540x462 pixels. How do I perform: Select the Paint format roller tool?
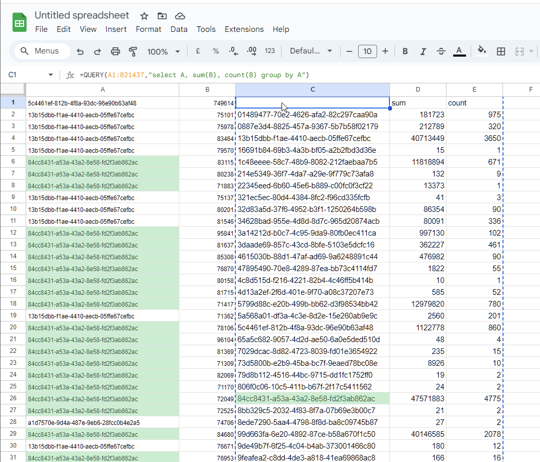(x=133, y=51)
